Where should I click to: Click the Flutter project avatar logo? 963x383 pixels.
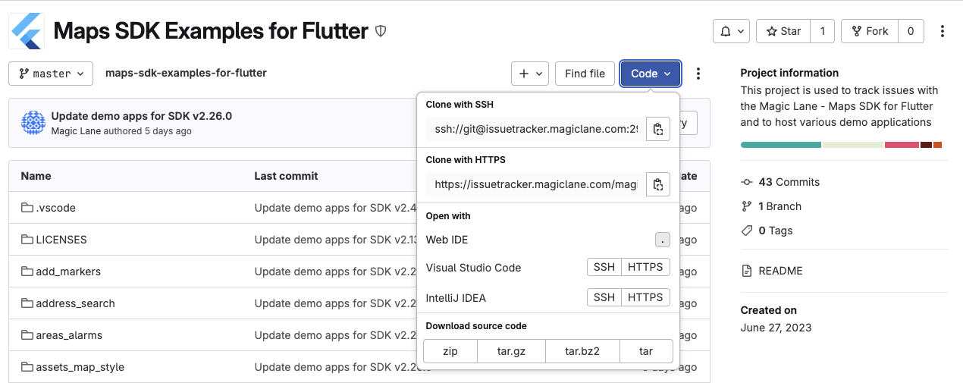click(x=27, y=31)
